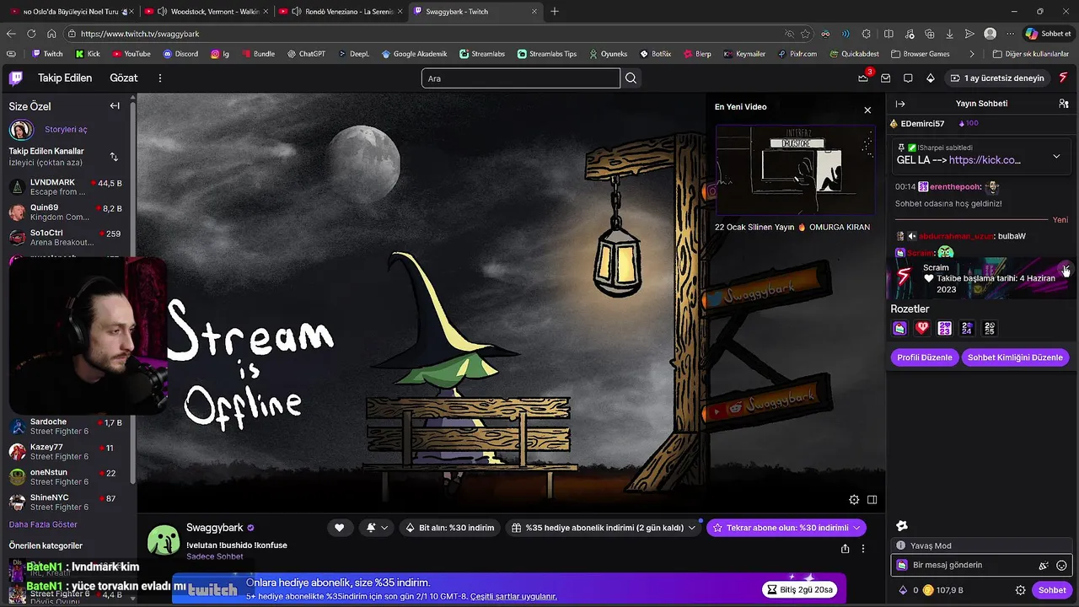1079x607 pixels.
Task: Close the En Yeni Video panel
Action: point(867,110)
